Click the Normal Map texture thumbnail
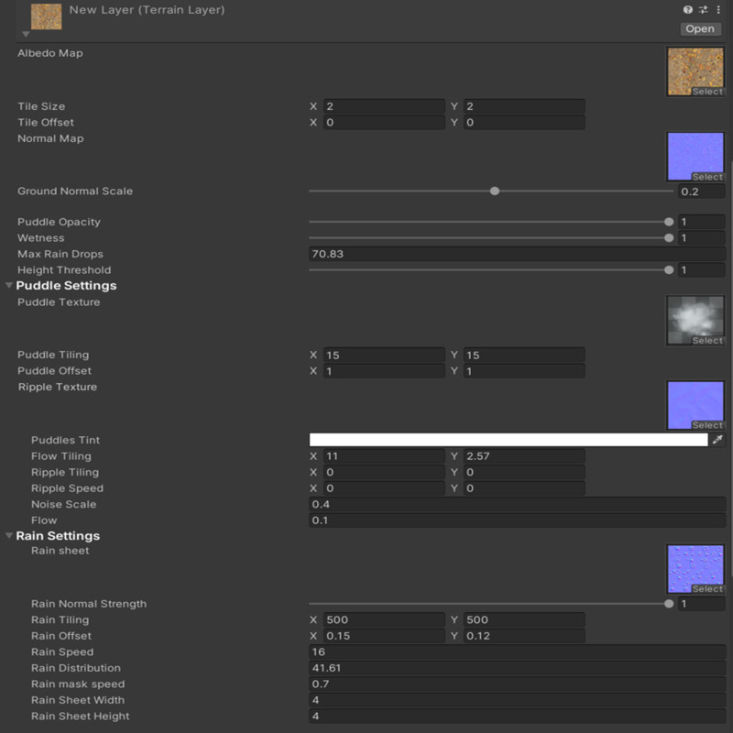The height and width of the screenshot is (733, 733). (x=695, y=156)
